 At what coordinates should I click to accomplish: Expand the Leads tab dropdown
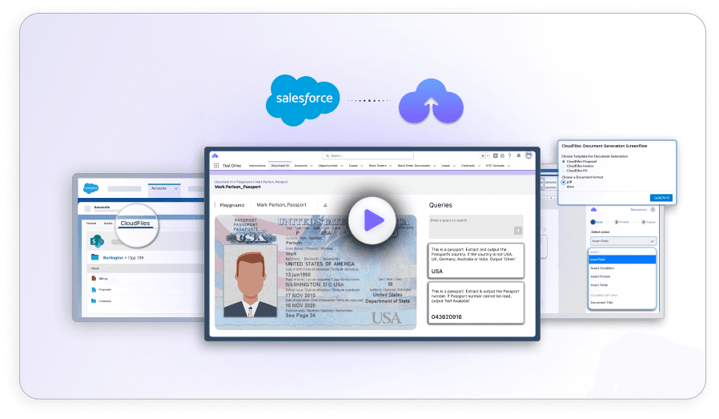pyautogui.click(x=454, y=166)
